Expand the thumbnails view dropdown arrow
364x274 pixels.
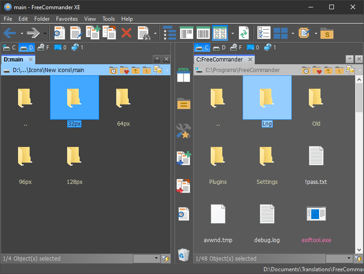pyautogui.click(x=232, y=33)
